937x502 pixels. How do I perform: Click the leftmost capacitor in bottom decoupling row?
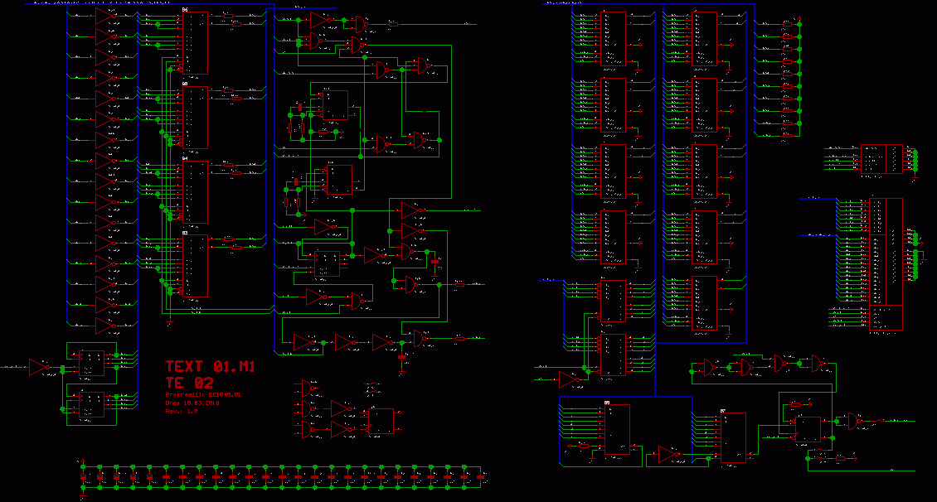[83, 477]
